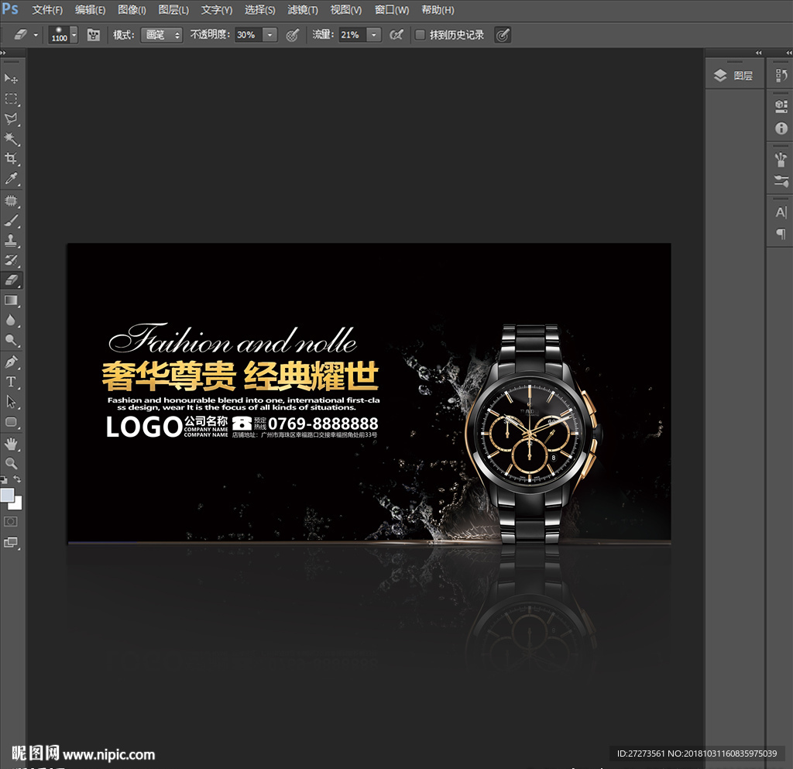The width and height of the screenshot is (793, 769).
Task: Toggle the Brush panel button
Action: (94, 35)
